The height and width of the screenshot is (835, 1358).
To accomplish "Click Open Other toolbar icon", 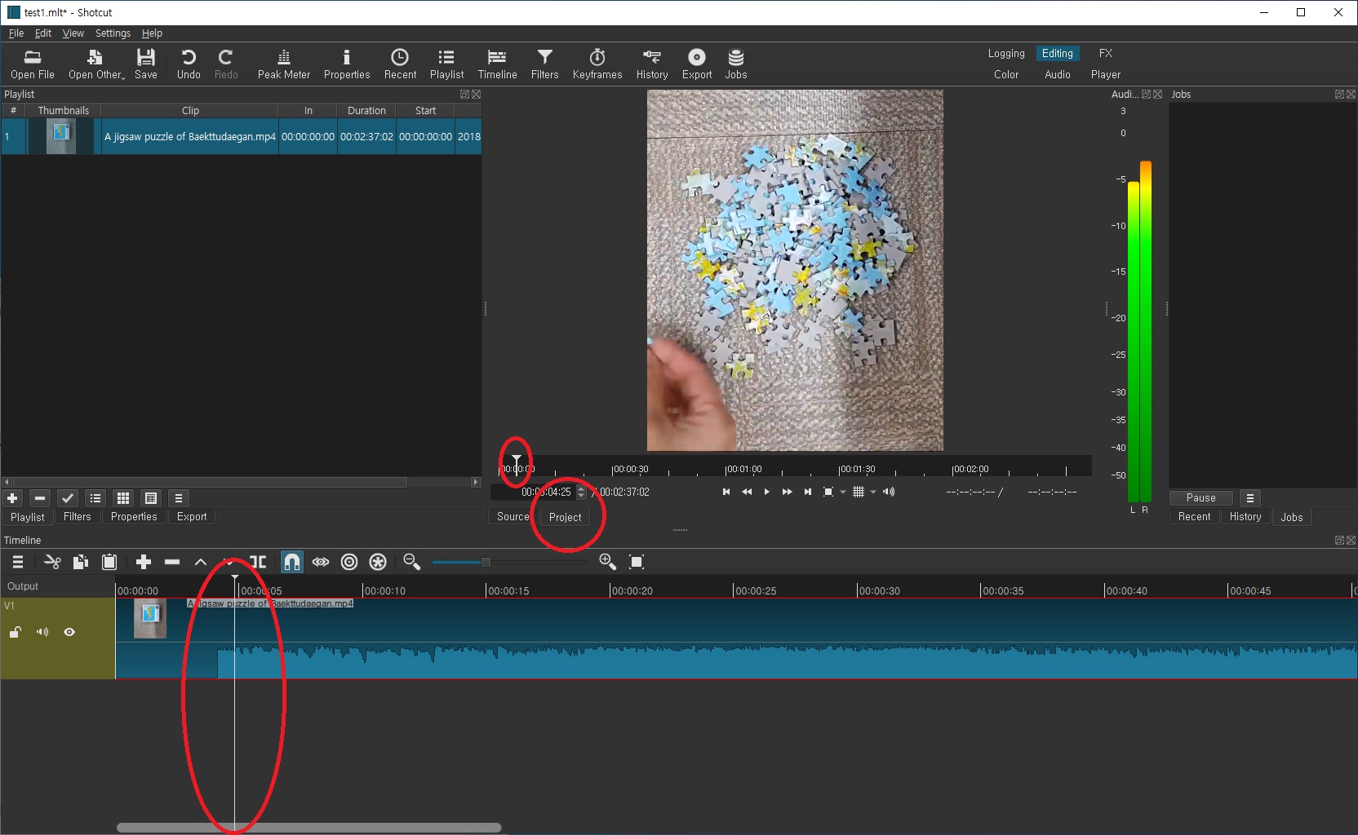I will tap(96, 64).
